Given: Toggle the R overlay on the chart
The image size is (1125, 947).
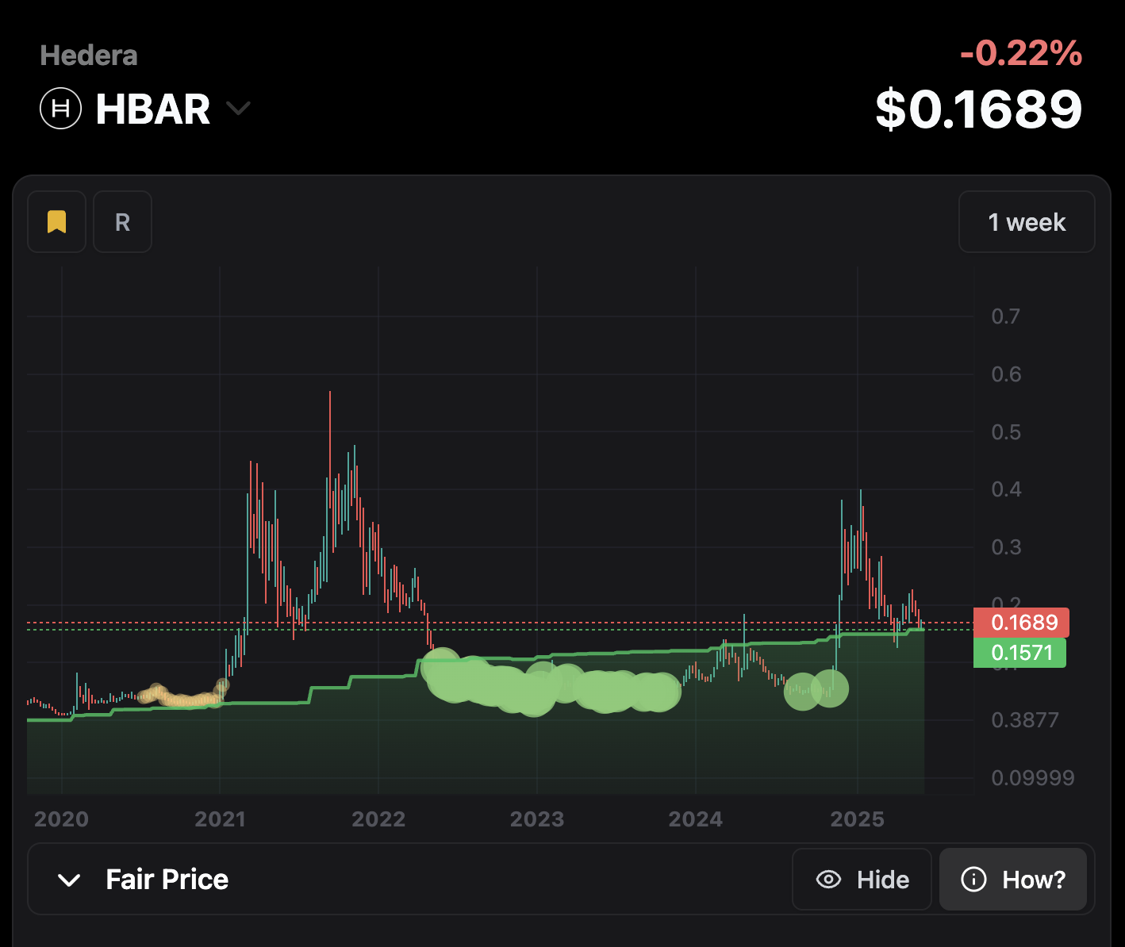Looking at the screenshot, I should point(121,222).
